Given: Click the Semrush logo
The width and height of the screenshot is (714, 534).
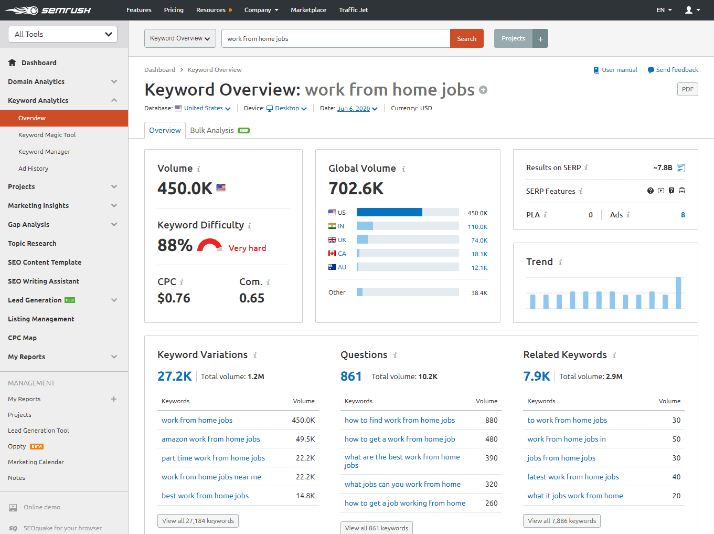Looking at the screenshot, I should (x=48, y=10).
